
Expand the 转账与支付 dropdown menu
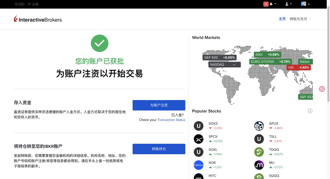300,19
